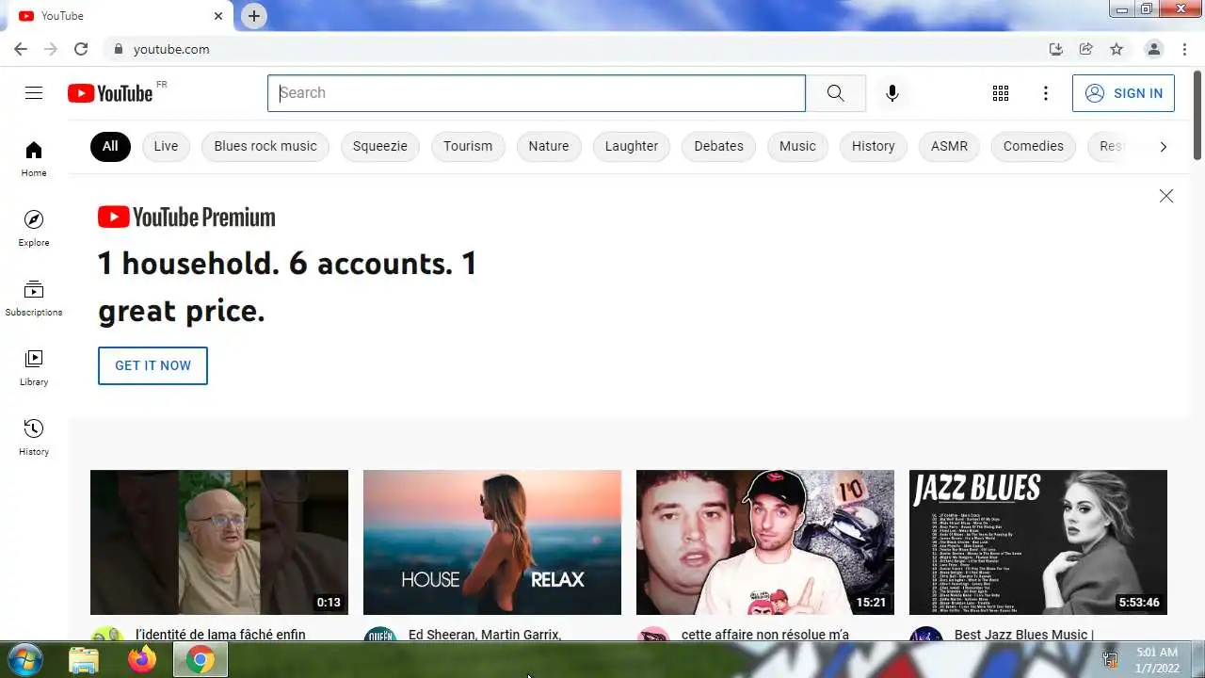Bookmark this page with star icon
This screenshot has height=678, width=1205.
[x=1117, y=49]
